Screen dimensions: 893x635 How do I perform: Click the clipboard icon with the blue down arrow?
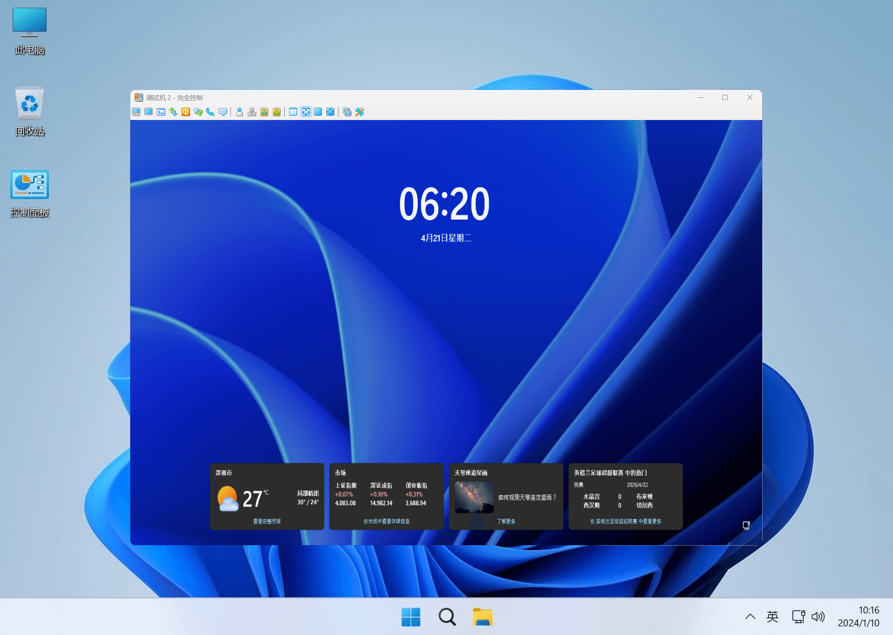coord(264,112)
